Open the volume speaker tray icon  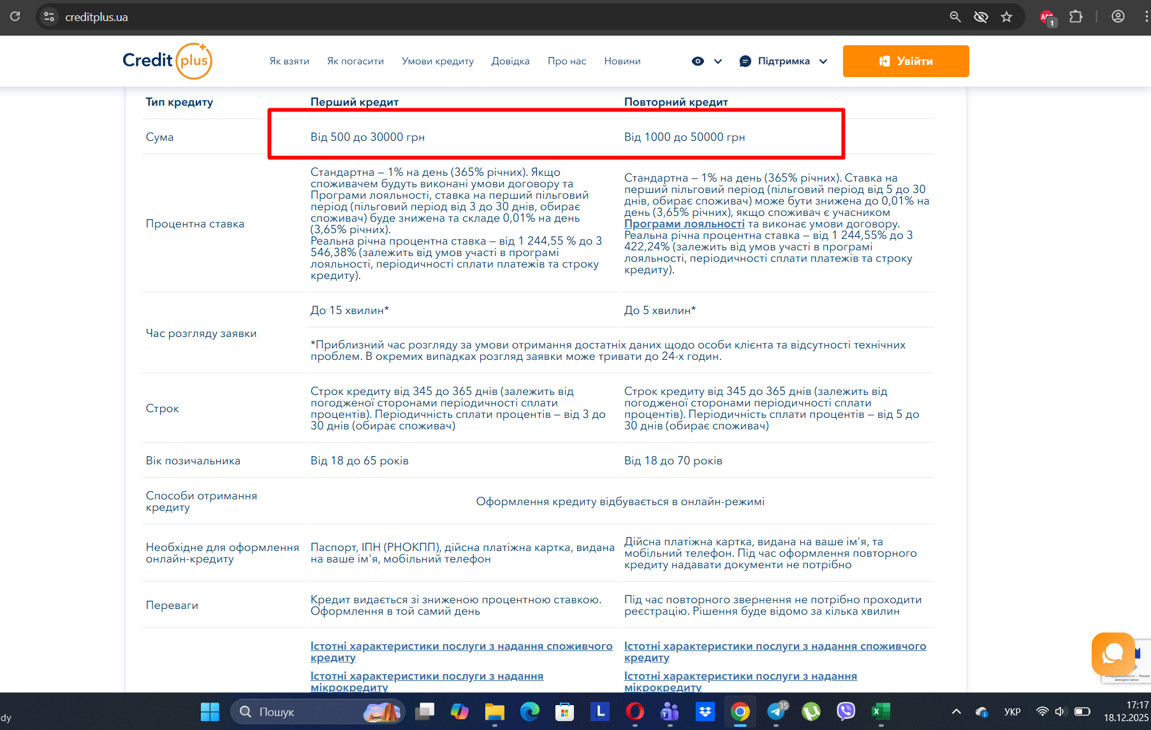click(x=1060, y=712)
